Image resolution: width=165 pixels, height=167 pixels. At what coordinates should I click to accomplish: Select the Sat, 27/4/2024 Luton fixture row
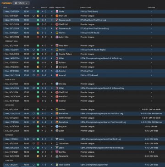click(82, 131)
